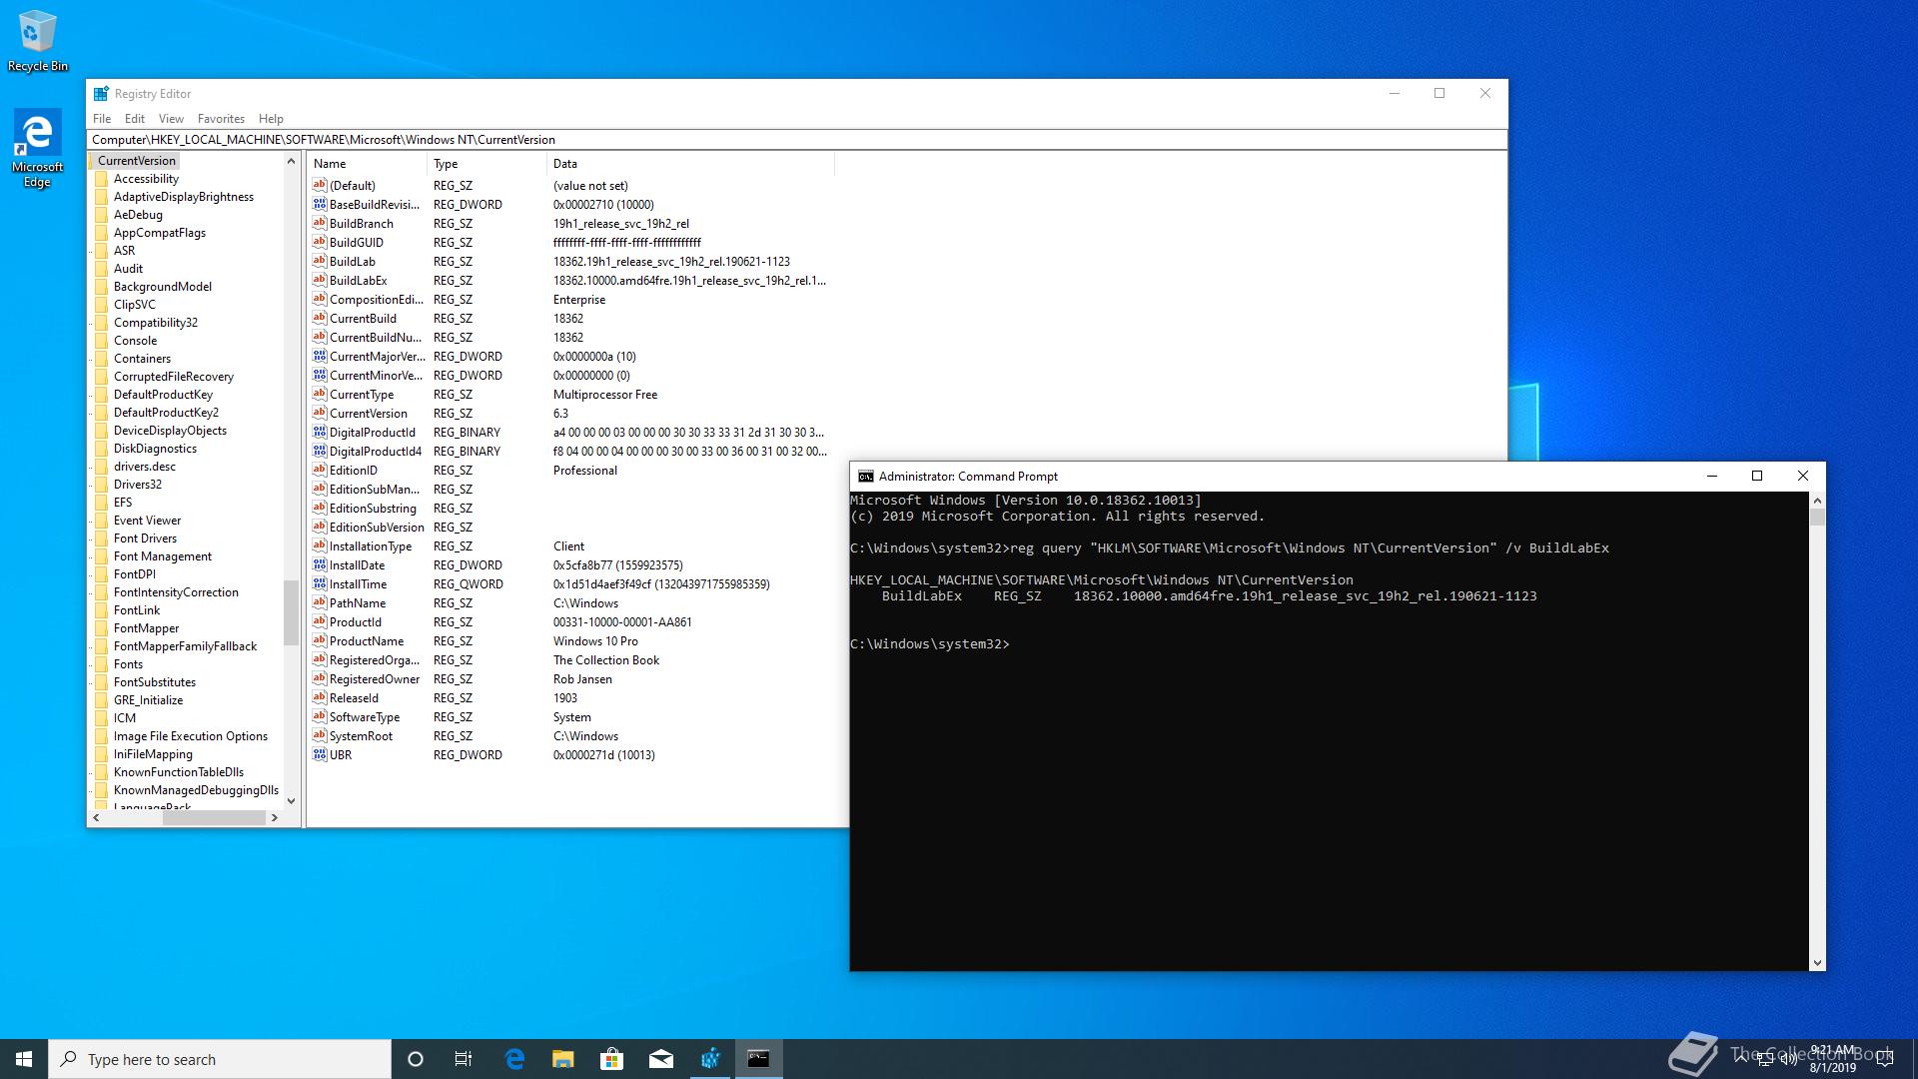Open File Explorer from the taskbar
The width and height of the screenshot is (1918, 1079).
click(x=562, y=1059)
